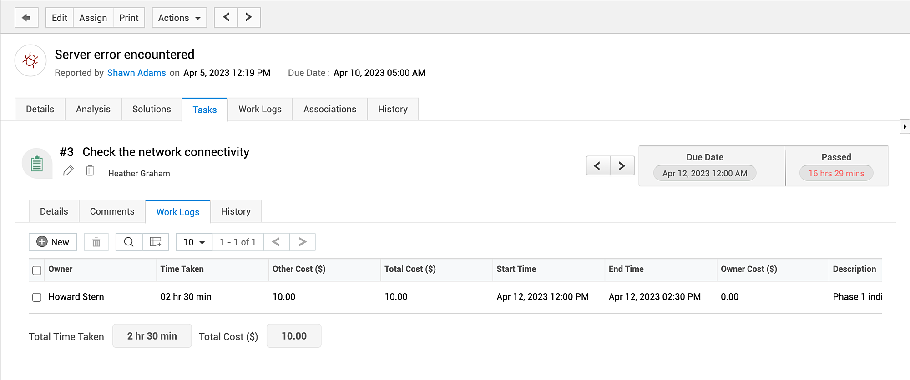Viewport: 910px width, 380px height.
Task: Click the 16 hrs 29 mins passed badge
Action: (x=836, y=173)
